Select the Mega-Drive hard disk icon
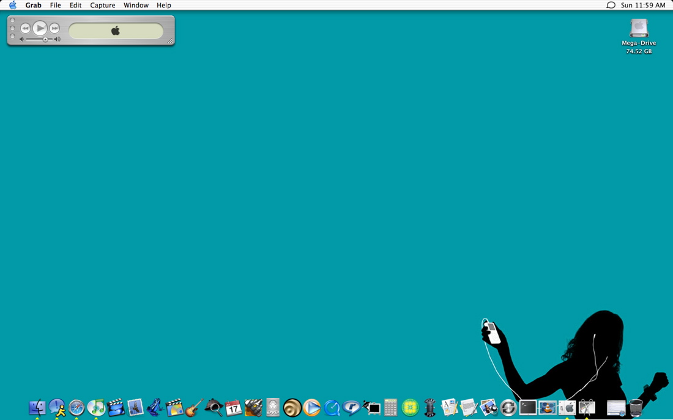Viewport: 673px width, 420px height. point(639,29)
